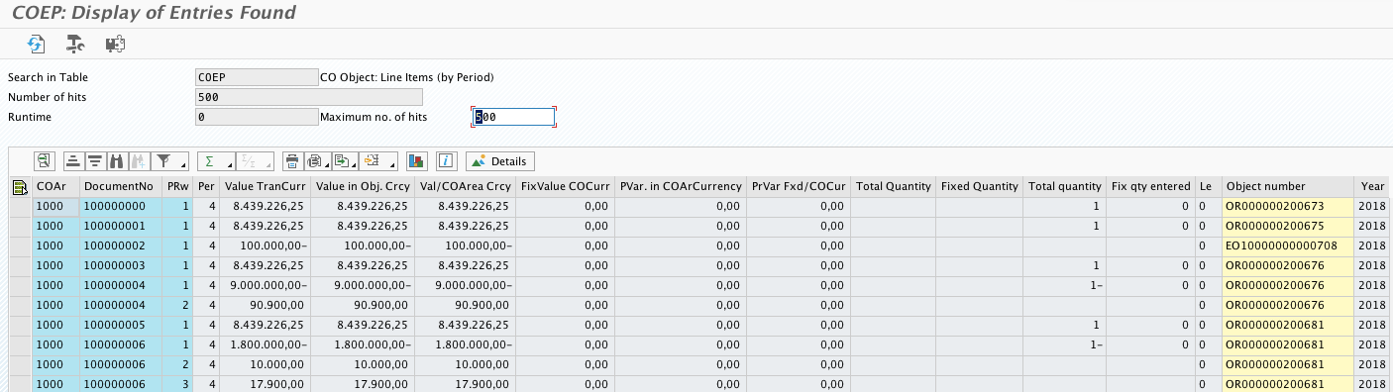This screenshot has width=1393, height=392.
Task: Click the Search in Table COEP field
Action: [x=258, y=77]
